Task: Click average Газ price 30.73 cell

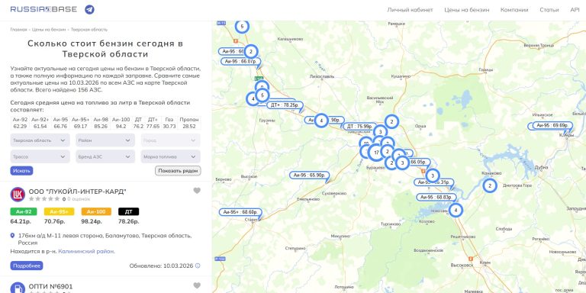Action: pos(169,127)
